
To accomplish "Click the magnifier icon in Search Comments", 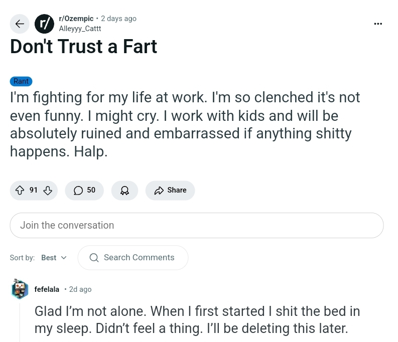I will tap(94, 258).
